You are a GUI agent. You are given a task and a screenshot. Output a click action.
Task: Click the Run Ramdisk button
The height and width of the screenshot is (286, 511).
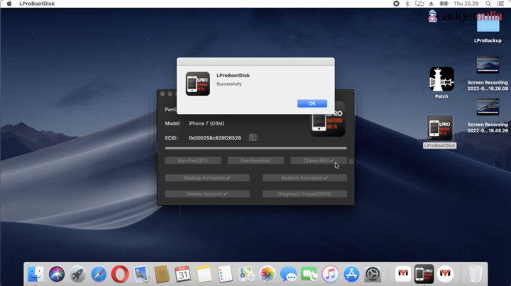tap(255, 161)
